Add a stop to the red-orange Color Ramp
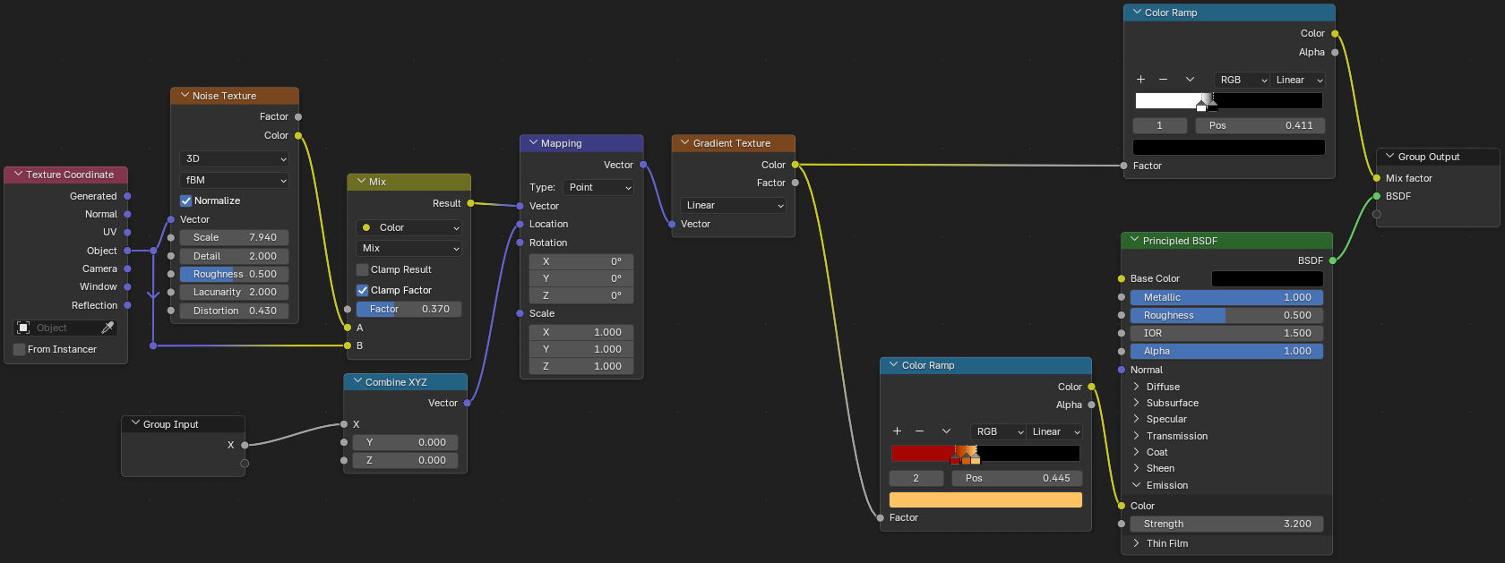This screenshot has width=1505, height=563. tap(897, 431)
